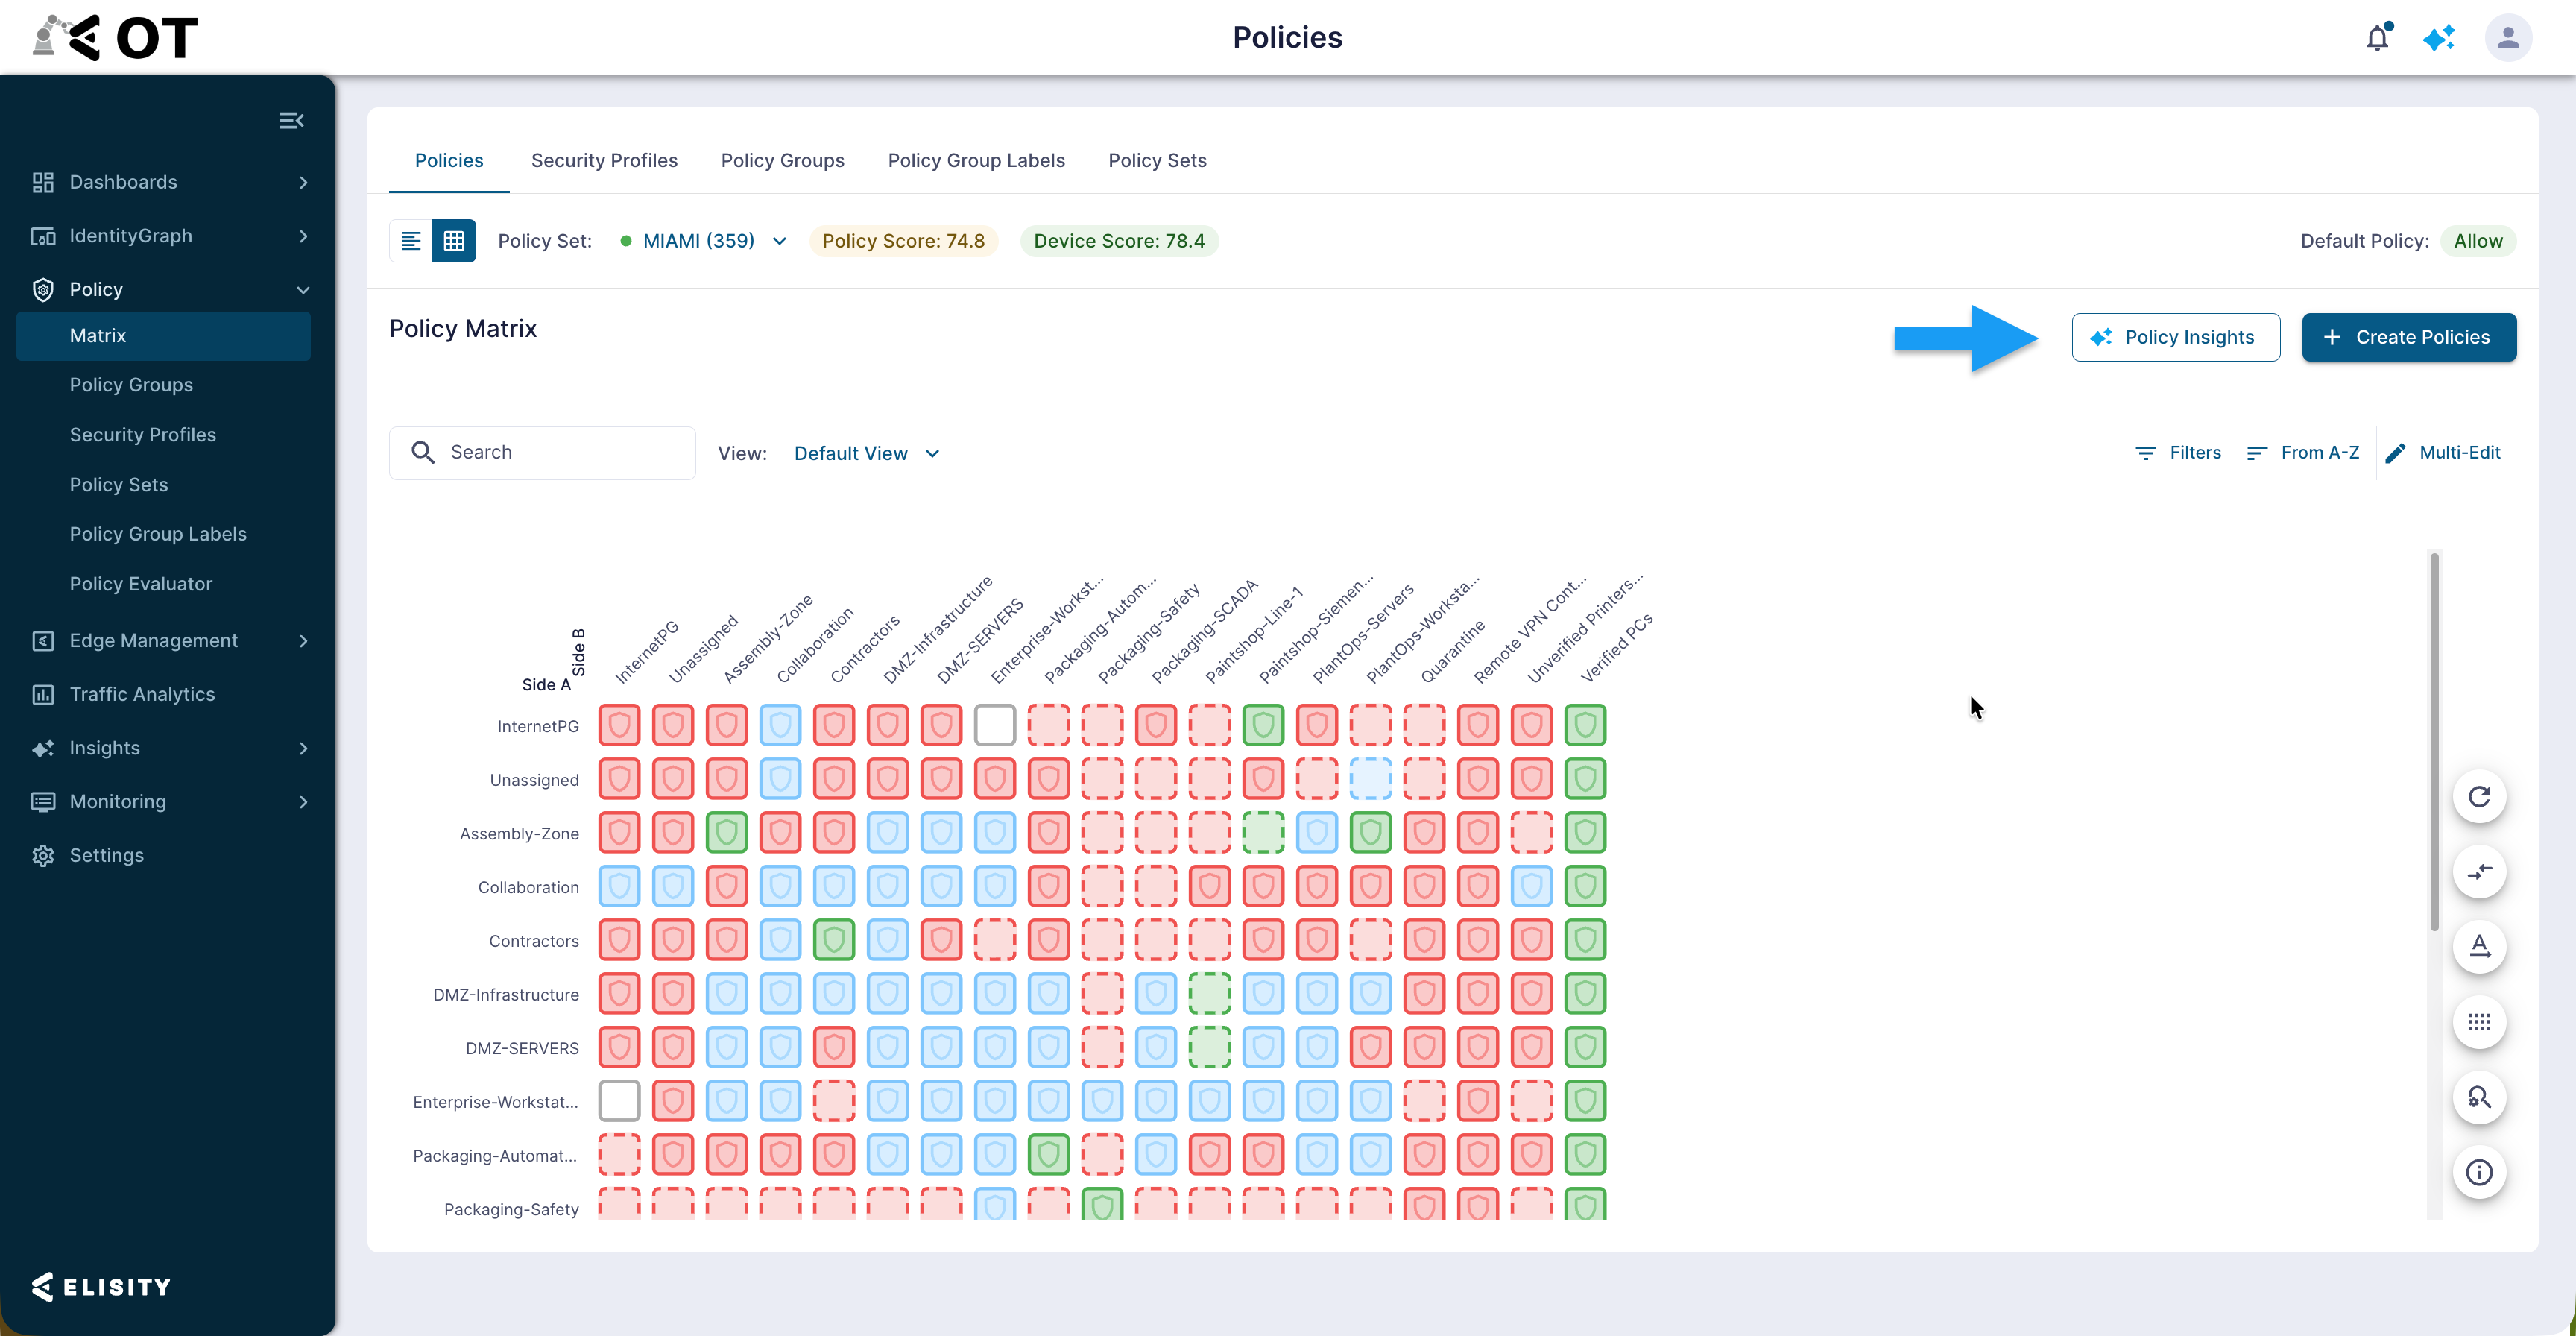The width and height of the screenshot is (2576, 1336).
Task: Open the MIAMI (359) policy set dropdown
Action: (704, 241)
